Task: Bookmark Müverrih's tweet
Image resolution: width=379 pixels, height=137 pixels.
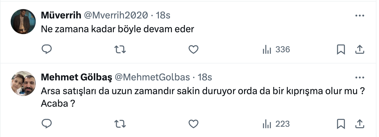Action: point(341,49)
